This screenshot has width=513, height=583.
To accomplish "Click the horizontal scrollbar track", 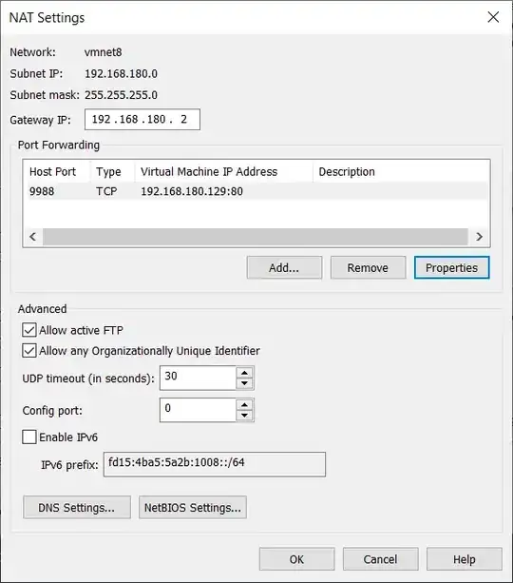I will [256, 237].
